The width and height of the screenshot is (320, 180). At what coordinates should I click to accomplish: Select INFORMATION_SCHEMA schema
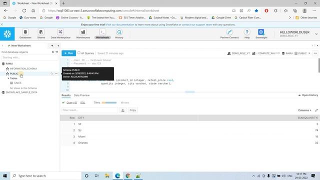pyautogui.click(x=23, y=69)
